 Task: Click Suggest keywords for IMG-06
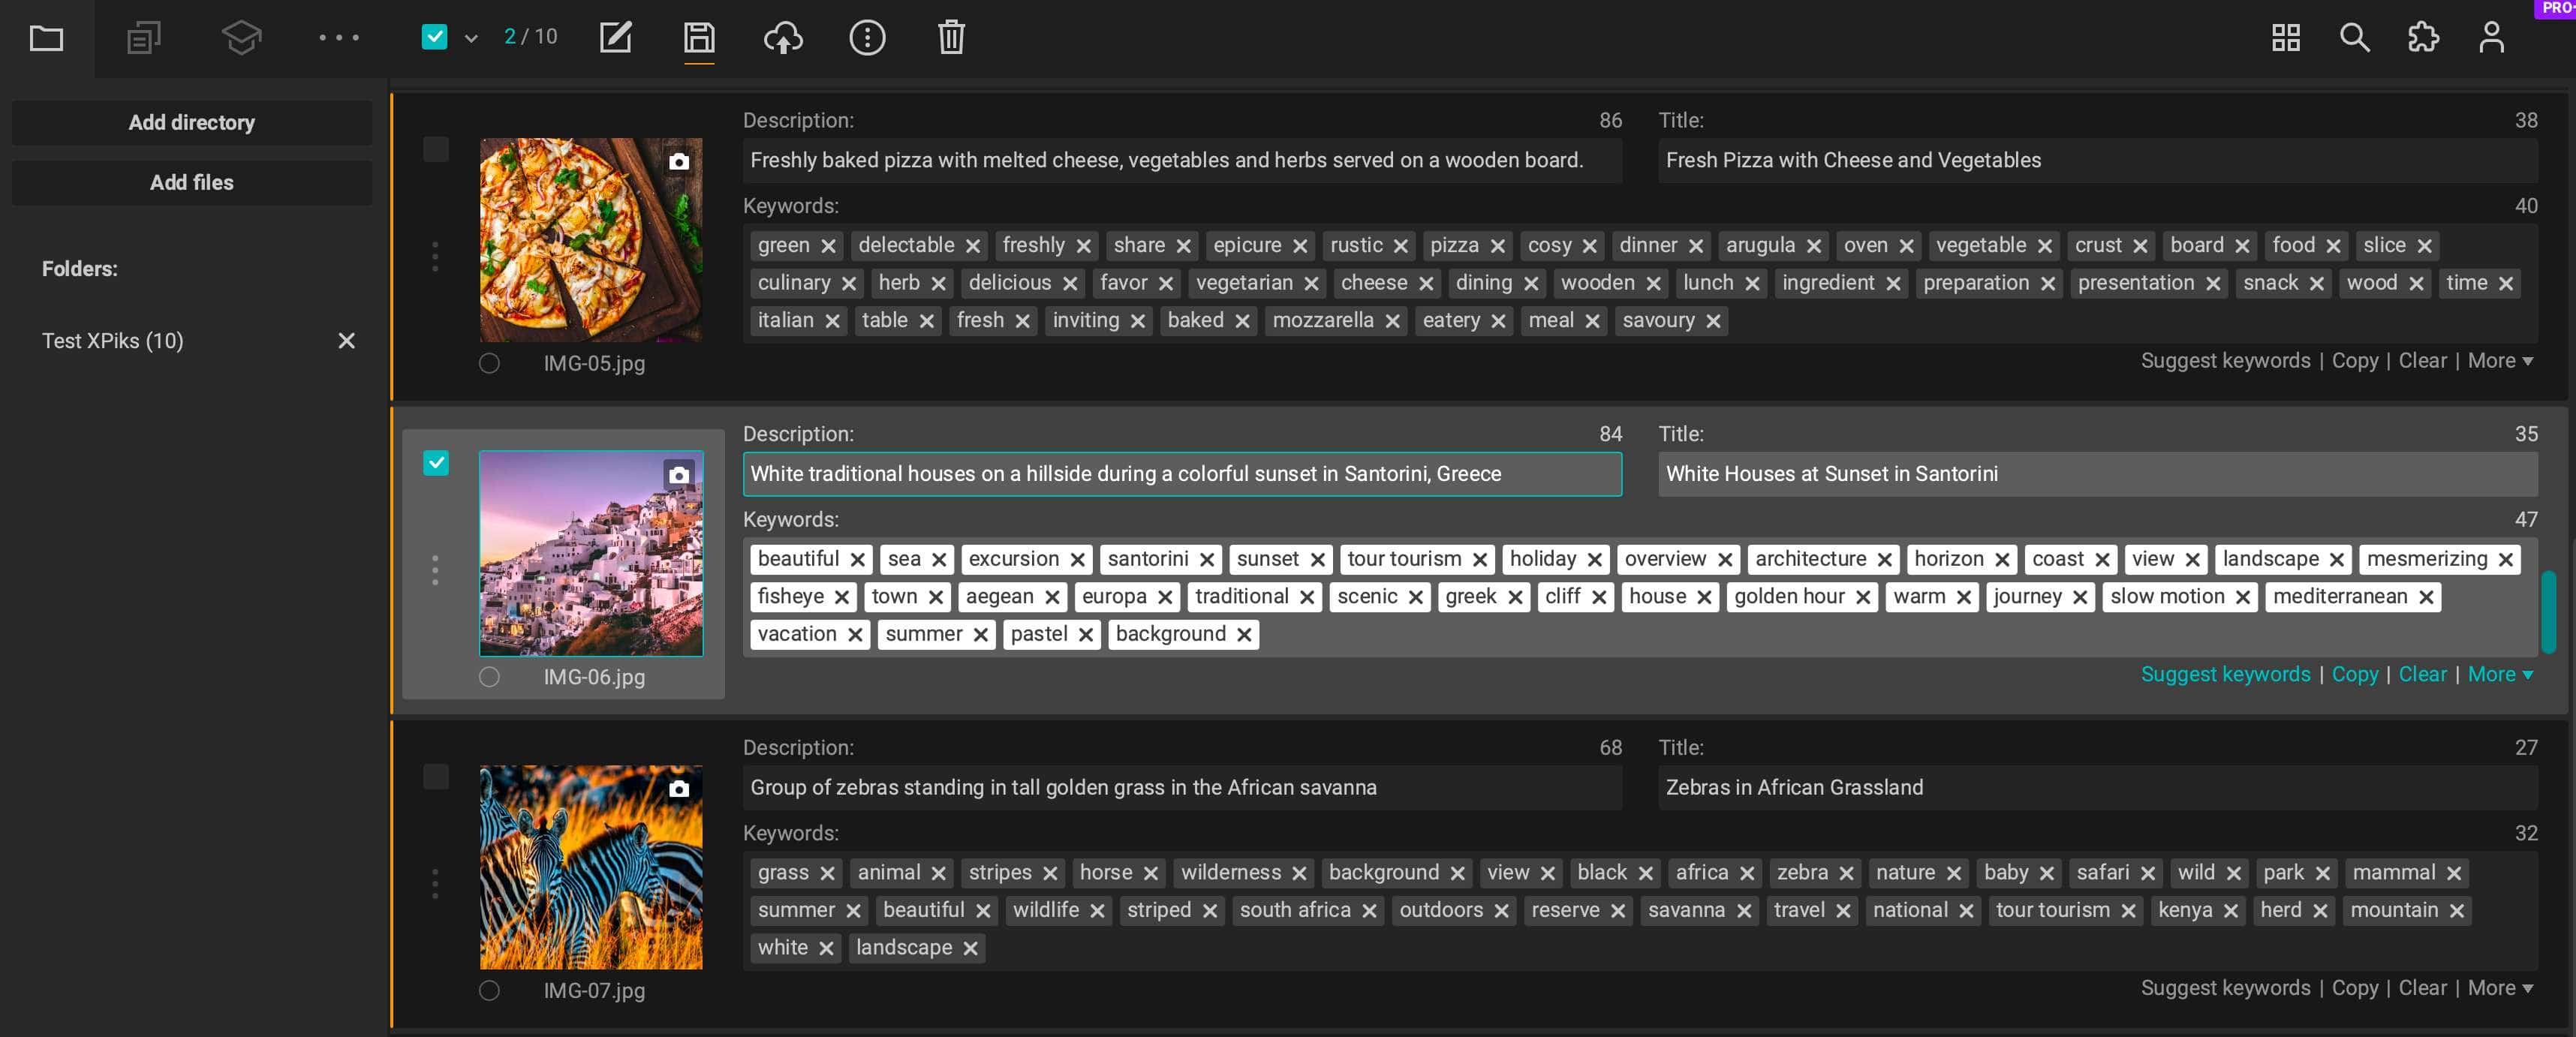2225,675
